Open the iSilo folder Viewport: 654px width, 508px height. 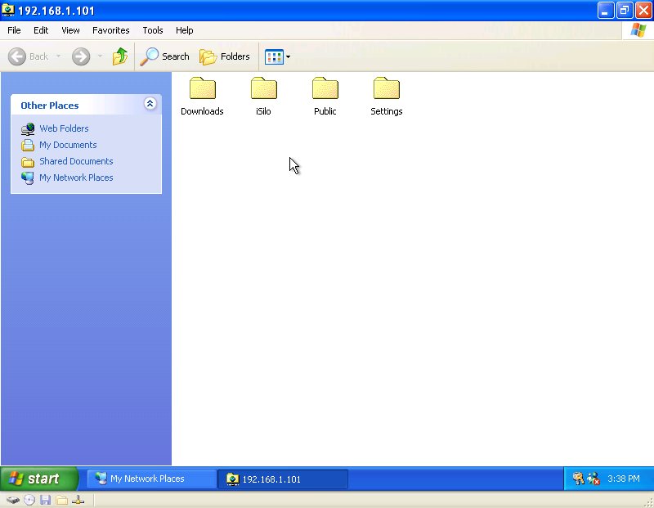[263, 89]
